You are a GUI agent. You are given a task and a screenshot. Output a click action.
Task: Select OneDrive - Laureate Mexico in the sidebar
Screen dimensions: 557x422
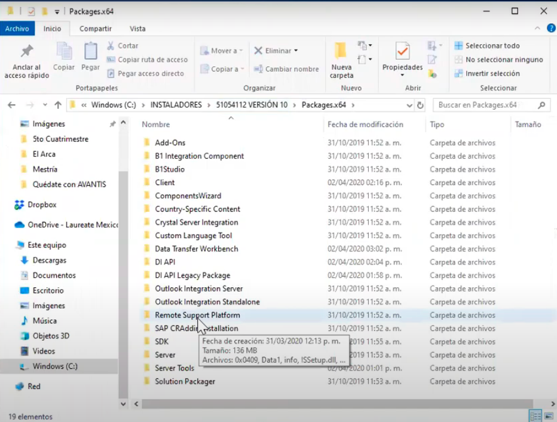click(66, 225)
